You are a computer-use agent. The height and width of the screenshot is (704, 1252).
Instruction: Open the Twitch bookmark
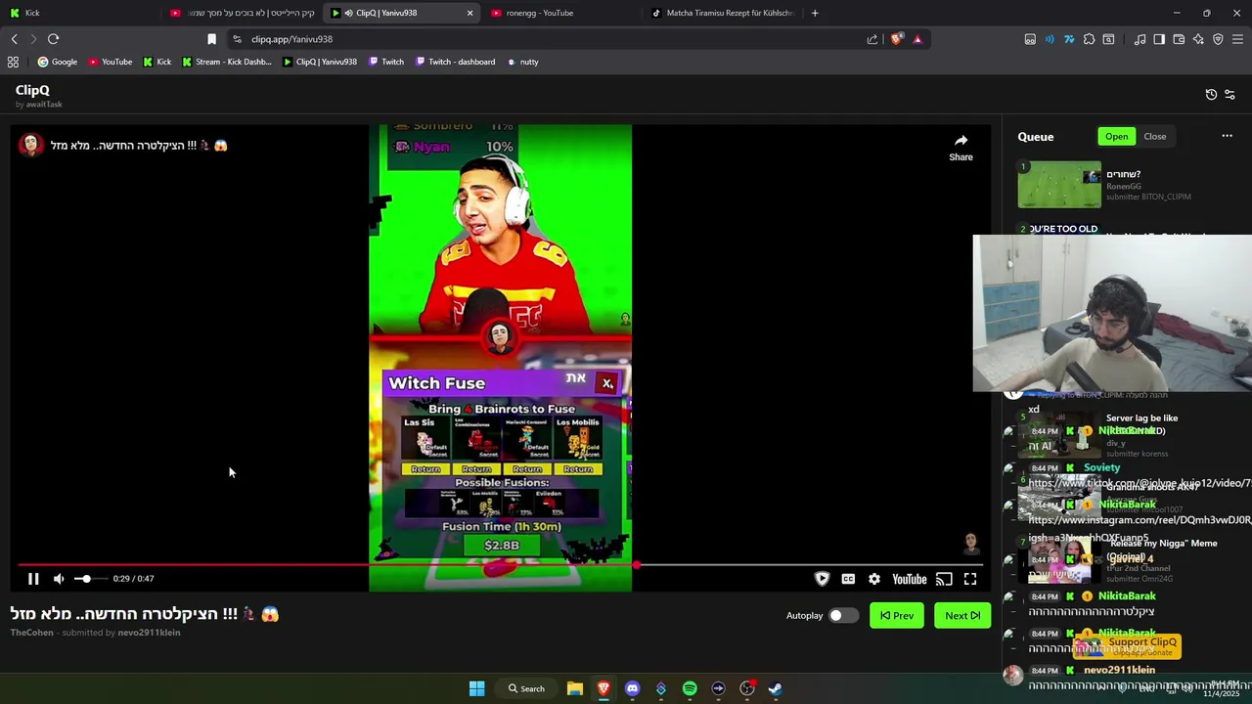(386, 62)
